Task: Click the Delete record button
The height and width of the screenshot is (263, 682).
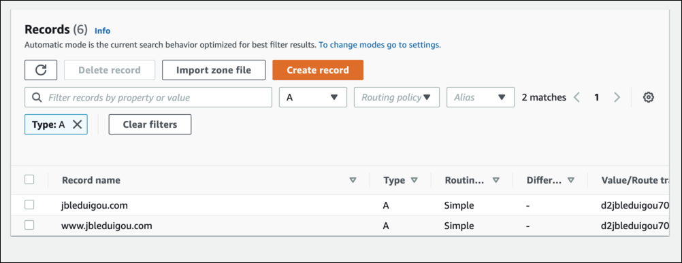Action: point(110,70)
